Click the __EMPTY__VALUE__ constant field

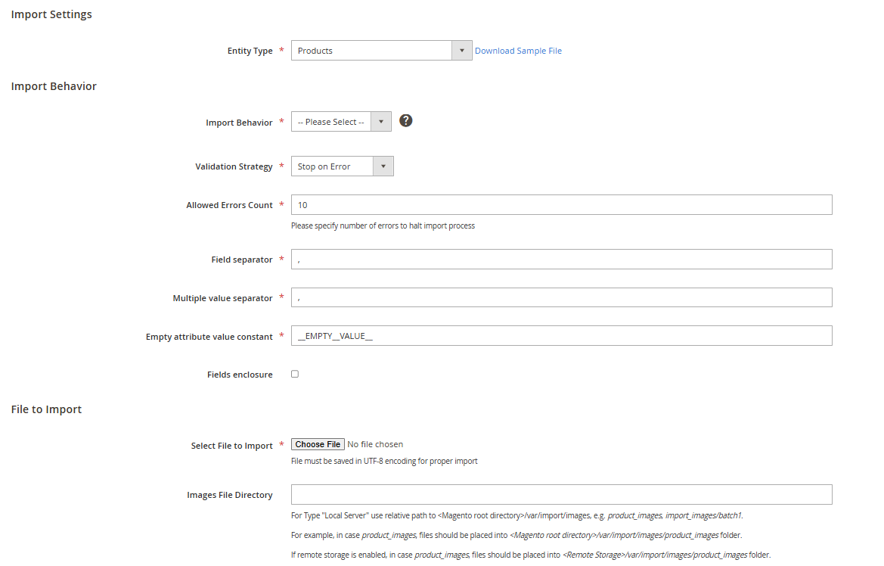pos(561,335)
